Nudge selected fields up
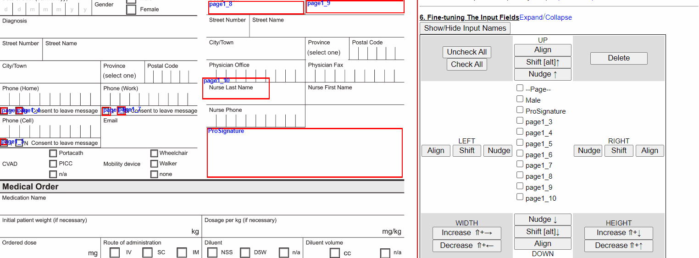The image size is (699, 258). (543, 74)
